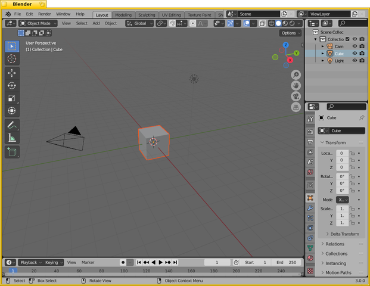Open the viewport Add menu
Image resolution: width=370 pixels, height=286 pixels.
[96, 23]
